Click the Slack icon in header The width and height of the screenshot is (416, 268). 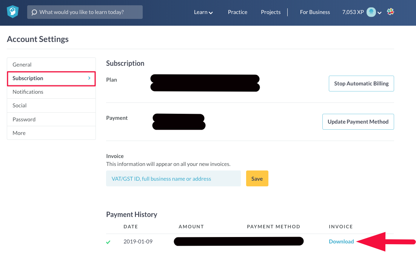tap(390, 12)
